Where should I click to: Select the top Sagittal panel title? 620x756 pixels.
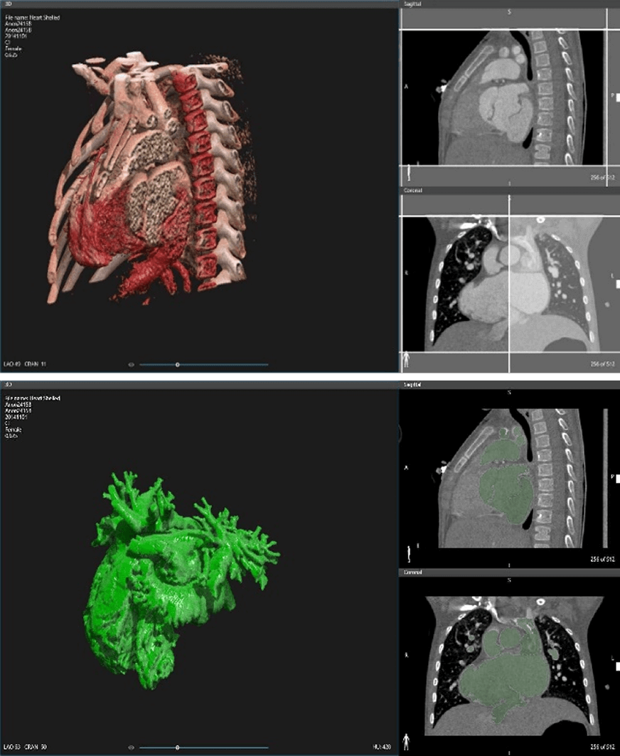[411, 4]
